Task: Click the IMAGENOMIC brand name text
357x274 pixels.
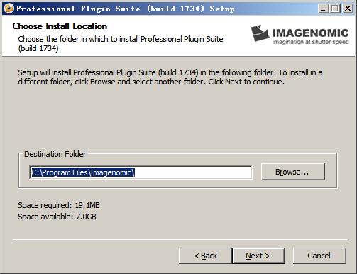Action: [310, 33]
